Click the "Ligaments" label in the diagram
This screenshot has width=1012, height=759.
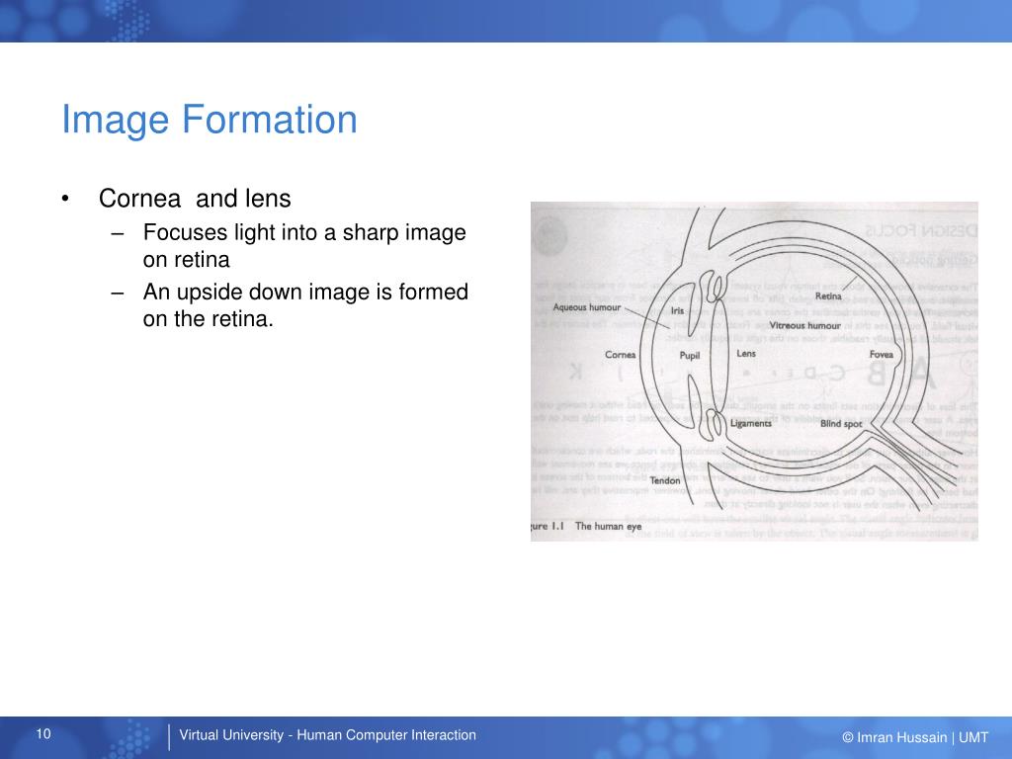point(751,423)
